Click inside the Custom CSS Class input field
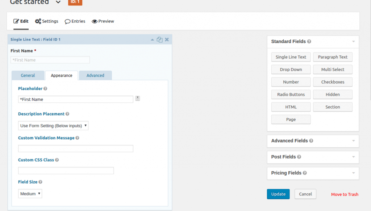This screenshot has width=371, height=211. (x=66, y=170)
